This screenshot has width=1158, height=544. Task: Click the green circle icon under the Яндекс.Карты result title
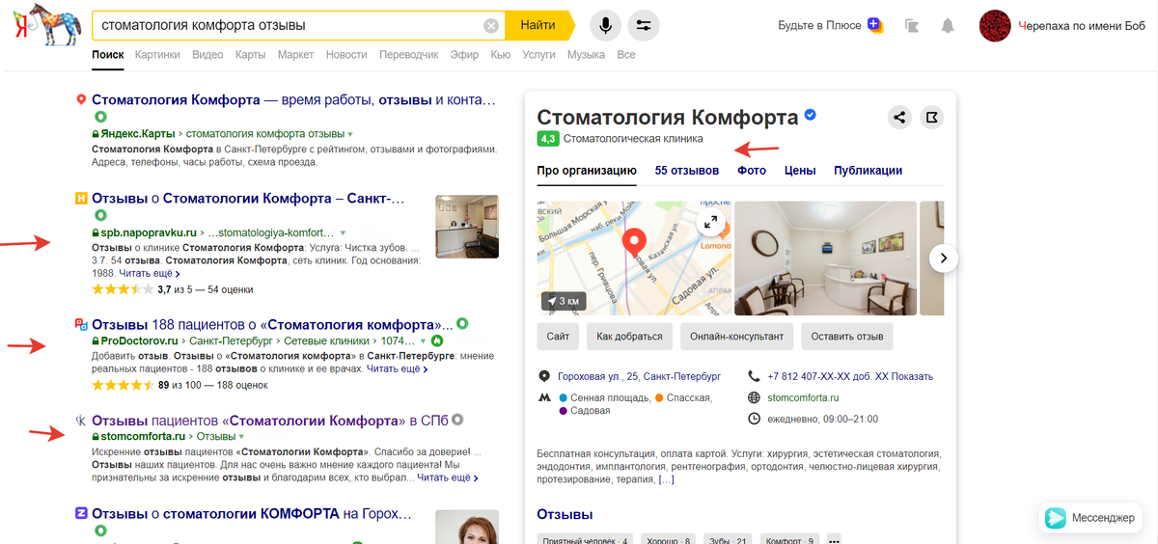98,117
